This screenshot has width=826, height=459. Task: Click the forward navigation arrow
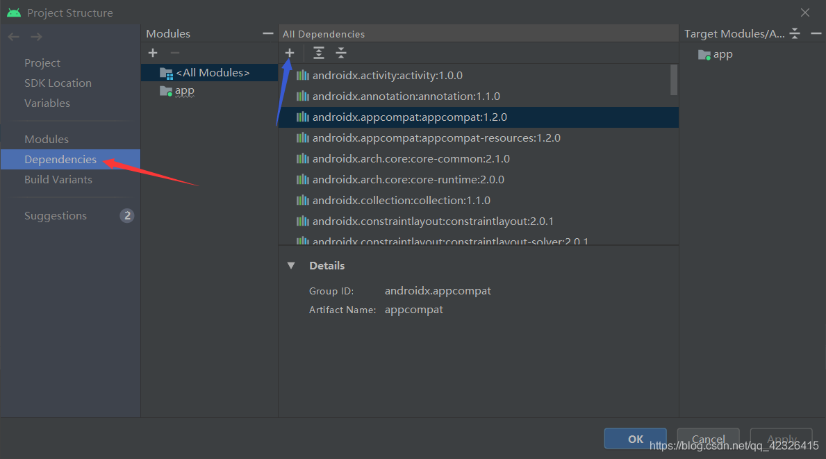pos(36,37)
